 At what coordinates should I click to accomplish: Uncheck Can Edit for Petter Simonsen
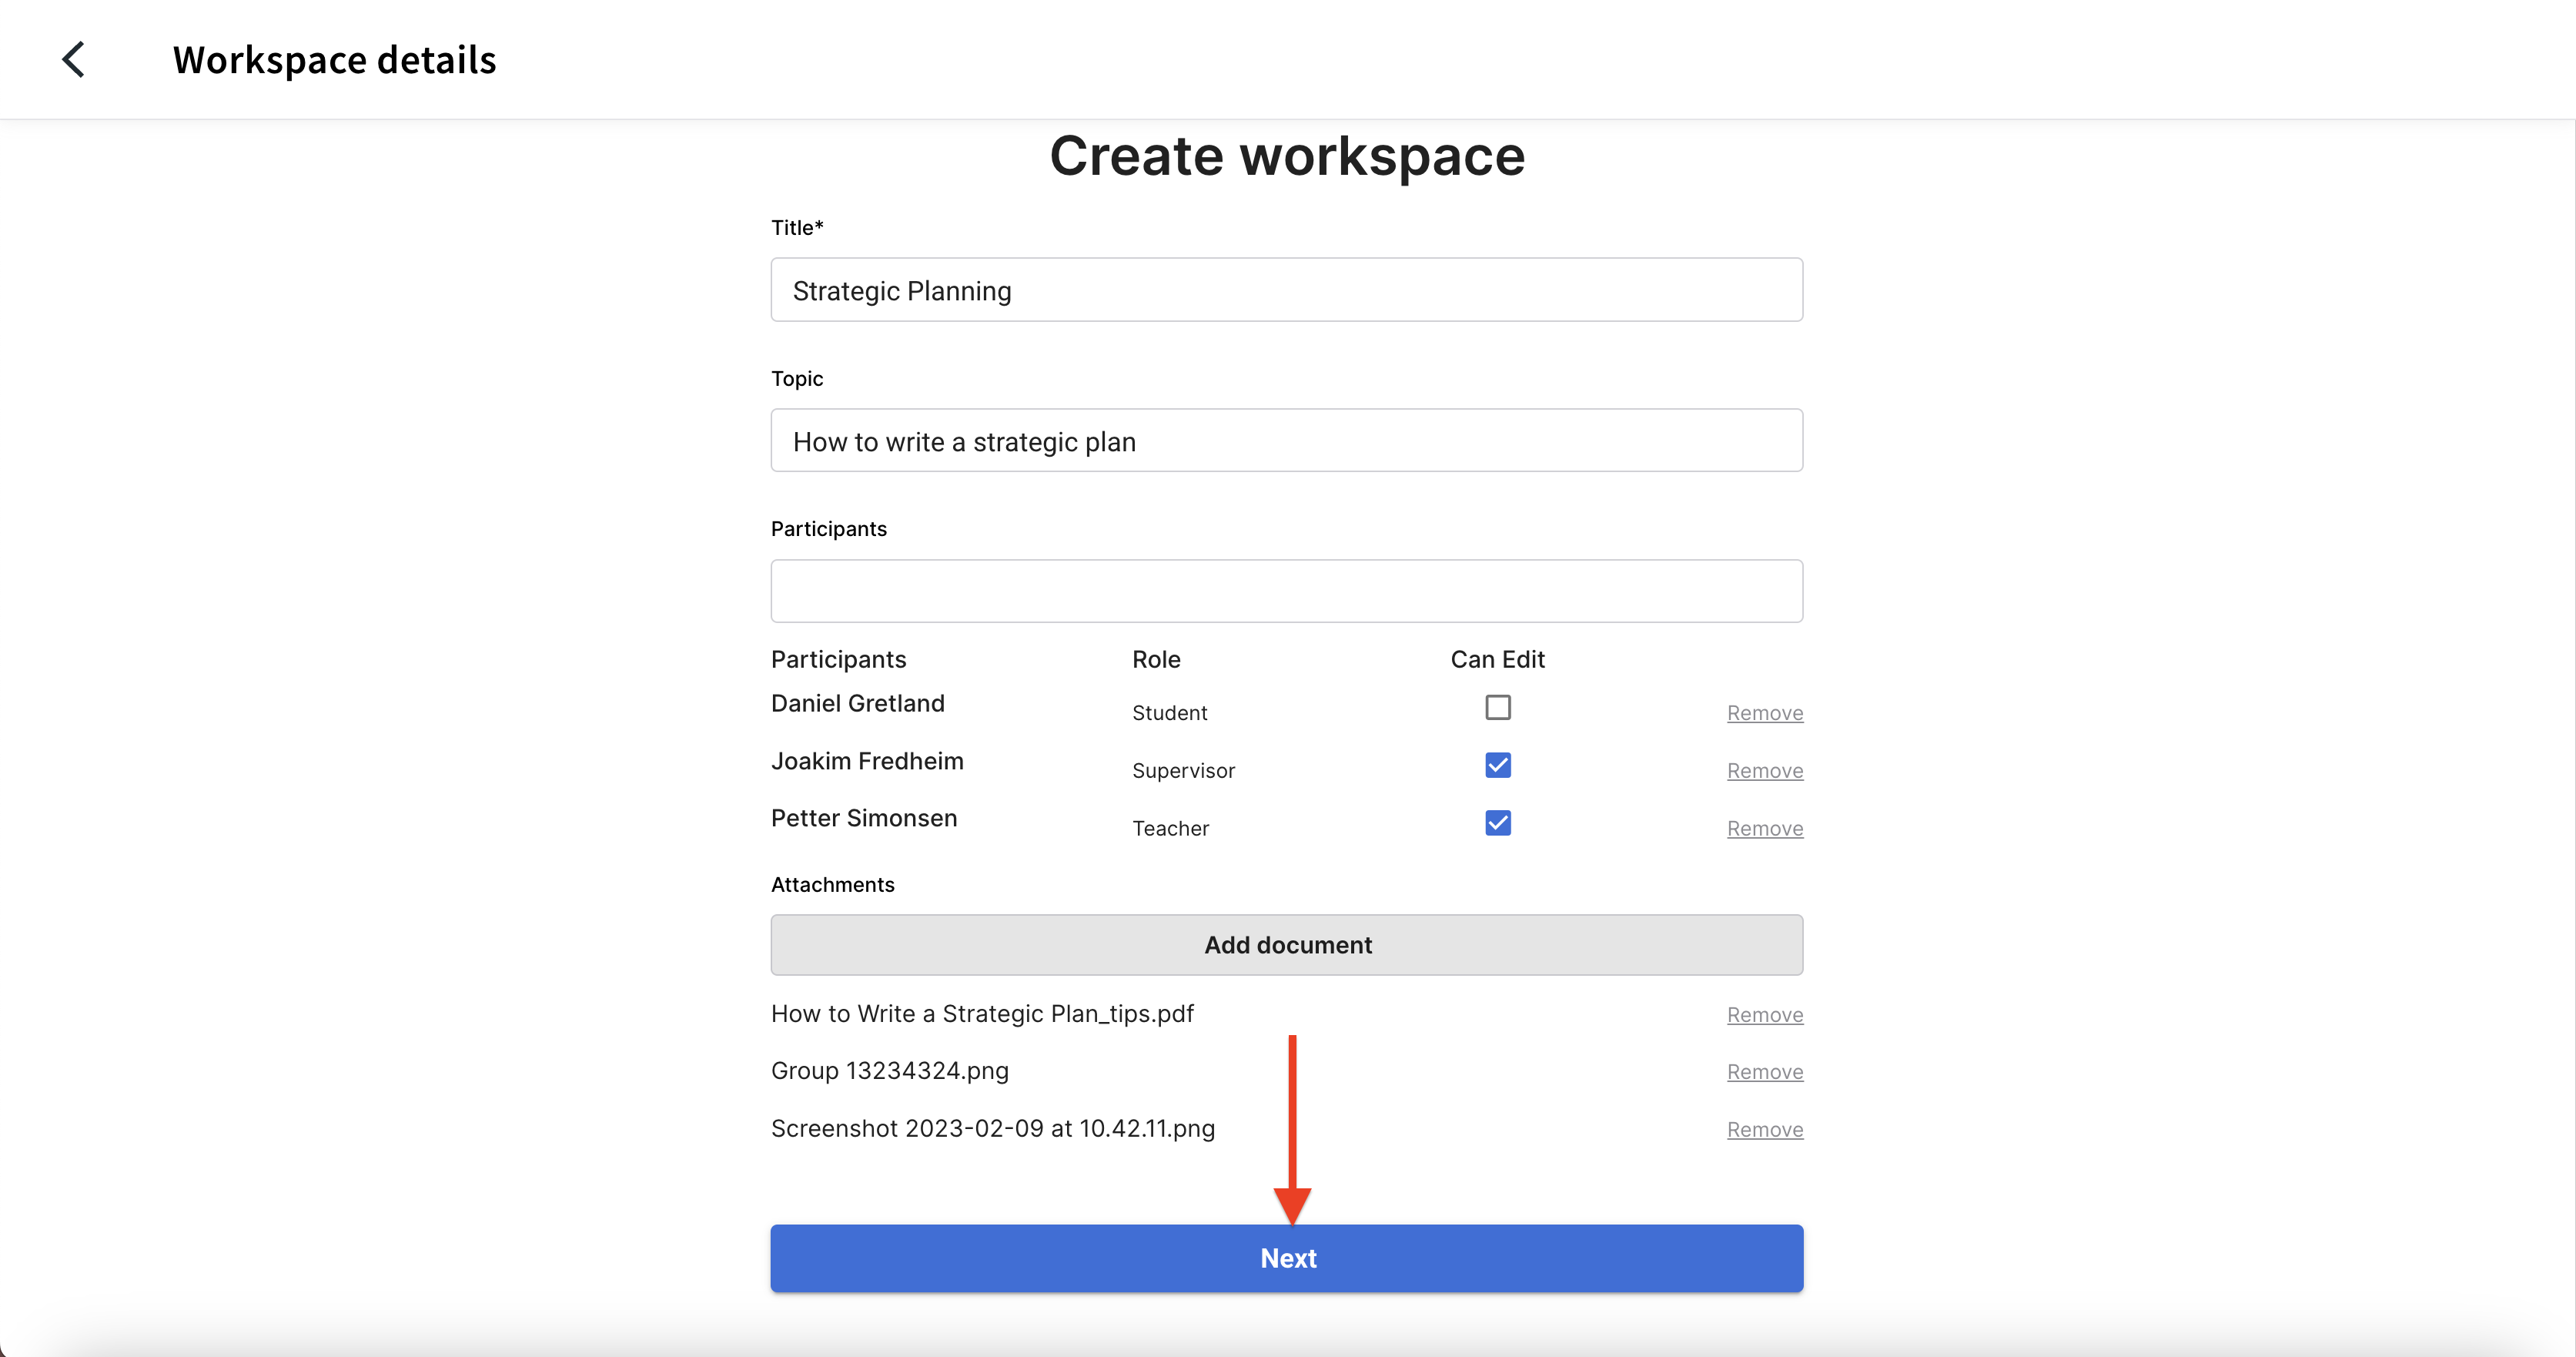click(x=1497, y=823)
